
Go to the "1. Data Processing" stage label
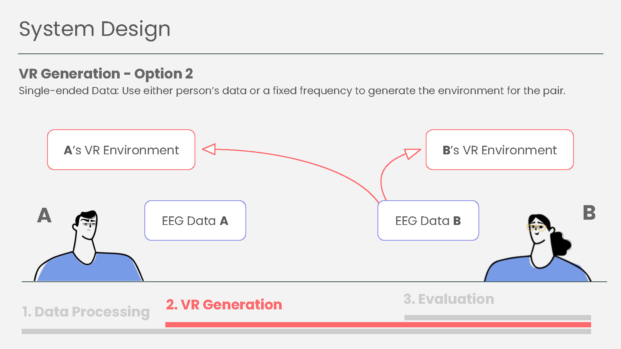[x=86, y=312]
